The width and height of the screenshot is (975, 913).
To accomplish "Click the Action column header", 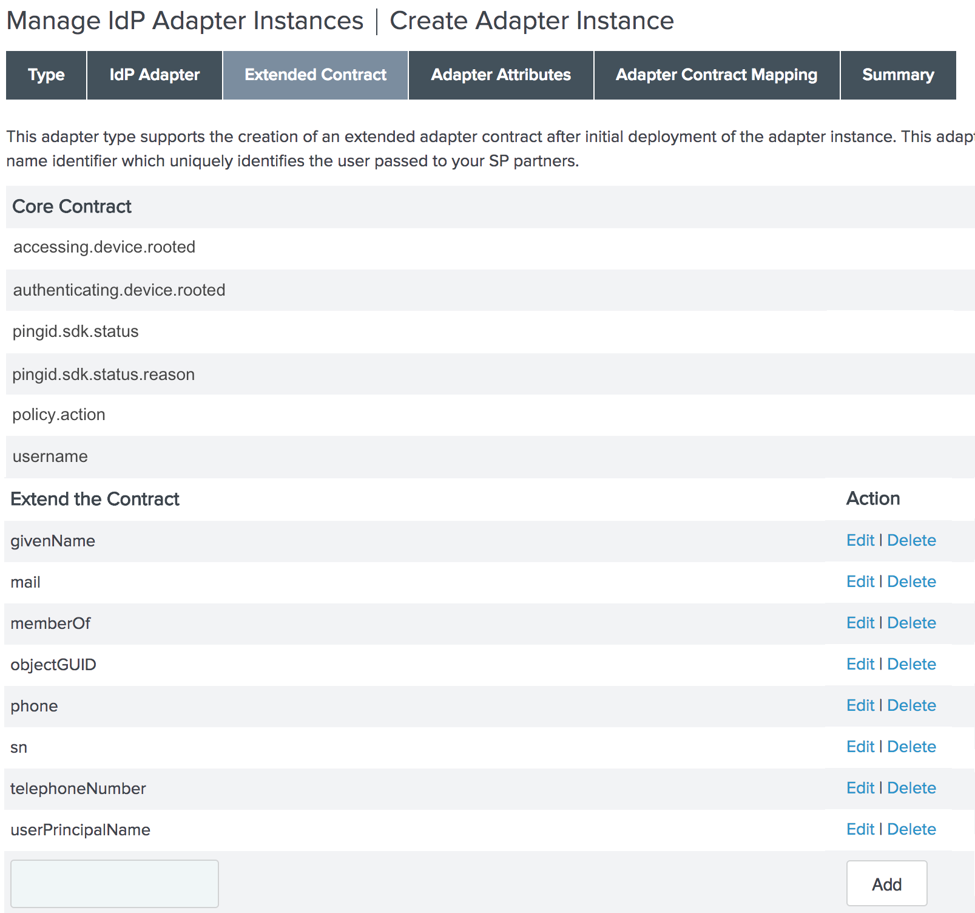I will point(873,498).
